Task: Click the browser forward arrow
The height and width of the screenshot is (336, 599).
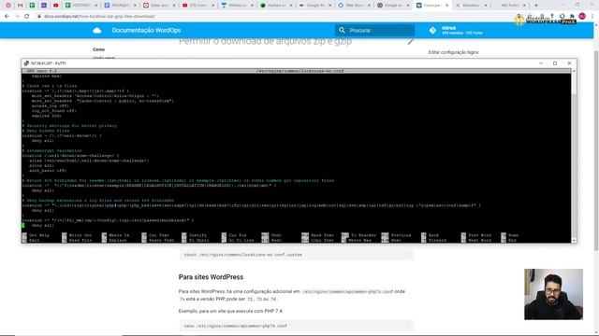Action: click(x=17, y=17)
